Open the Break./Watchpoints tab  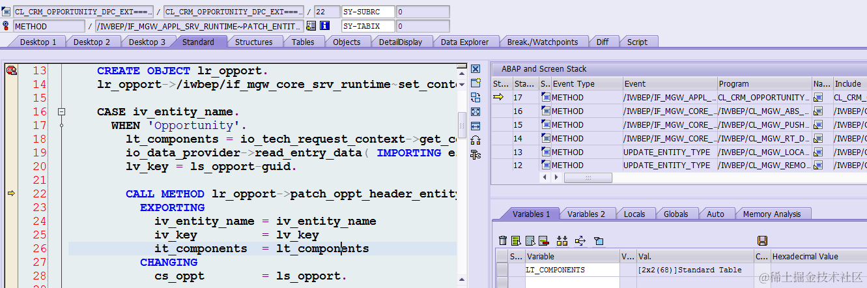543,42
